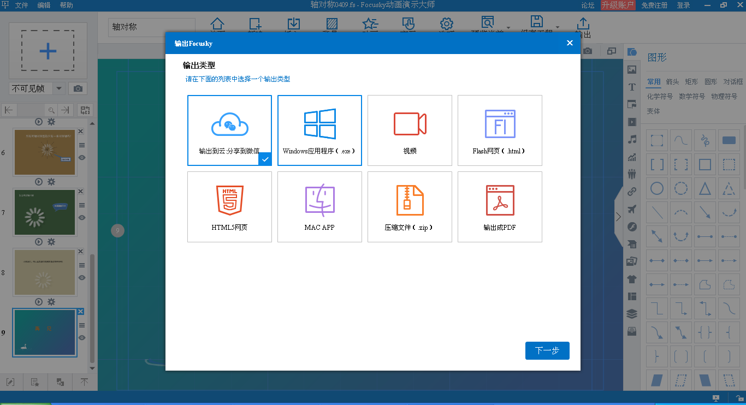The width and height of the screenshot is (746, 405).
Task: Click 免费注册 in title bar
Action: [654, 5]
